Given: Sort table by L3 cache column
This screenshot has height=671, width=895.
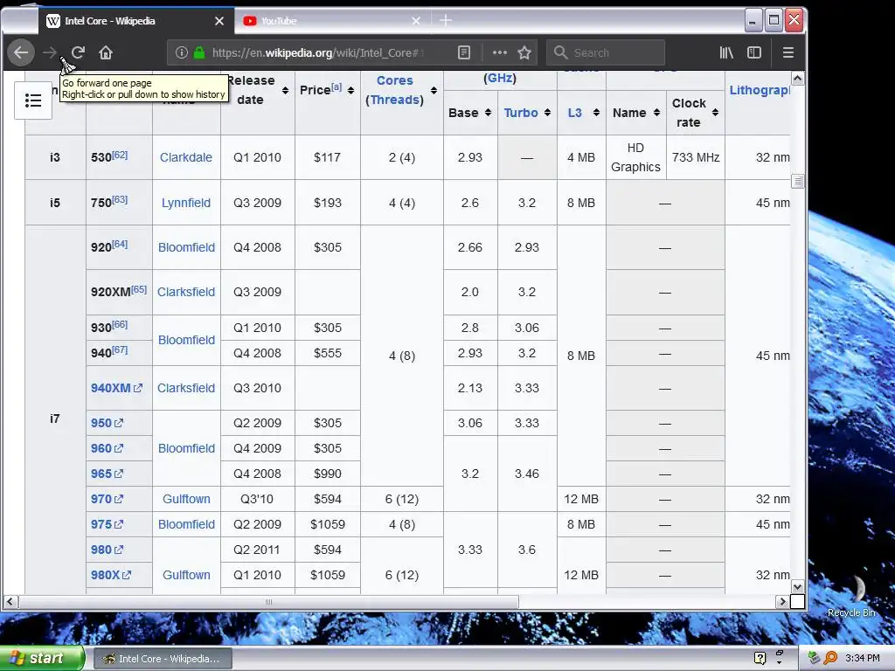Looking at the screenshot, I should tap(596, 113).
